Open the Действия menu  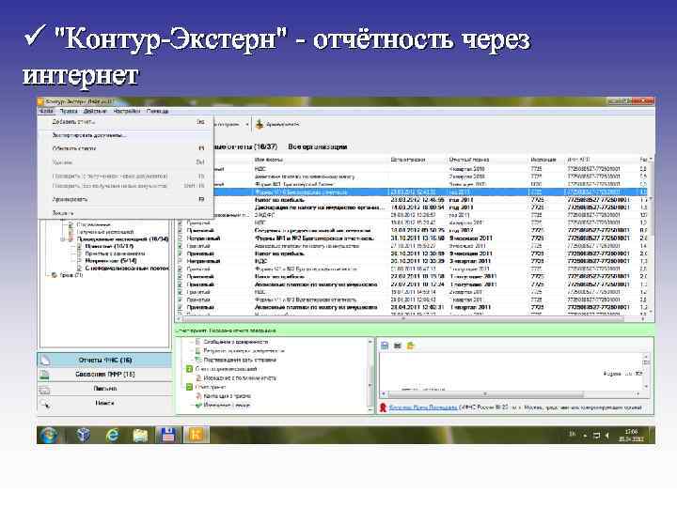(x=95, y=111)
